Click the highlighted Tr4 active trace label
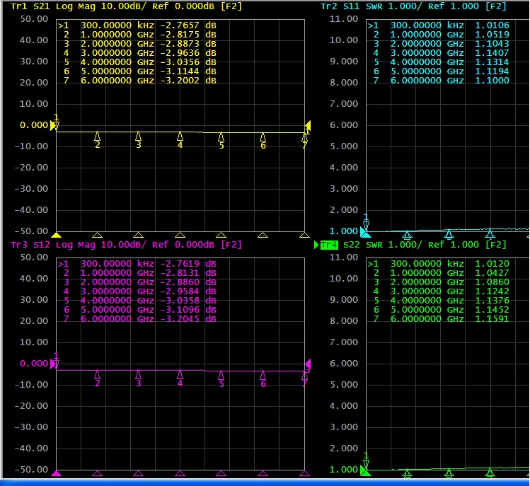The width and height of the screenshot is (530, 486). [x=329, y=245]
